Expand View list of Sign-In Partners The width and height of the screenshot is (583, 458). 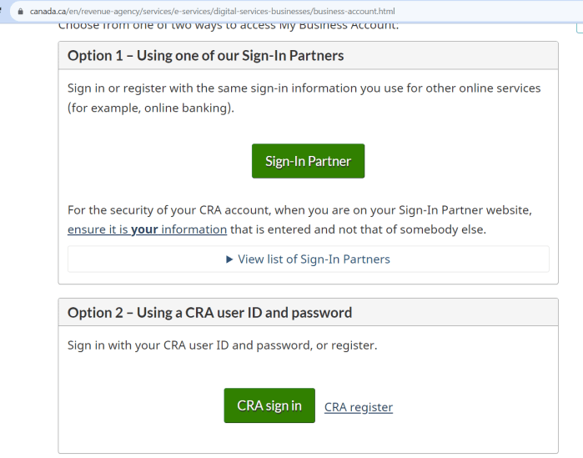(x=314, y=259)
